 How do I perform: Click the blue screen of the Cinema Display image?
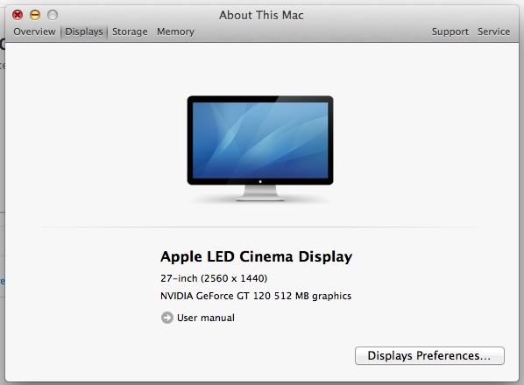(260, 140)
